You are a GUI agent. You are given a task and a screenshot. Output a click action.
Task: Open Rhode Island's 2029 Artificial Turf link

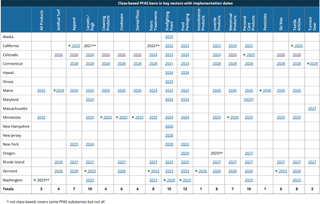58,162
